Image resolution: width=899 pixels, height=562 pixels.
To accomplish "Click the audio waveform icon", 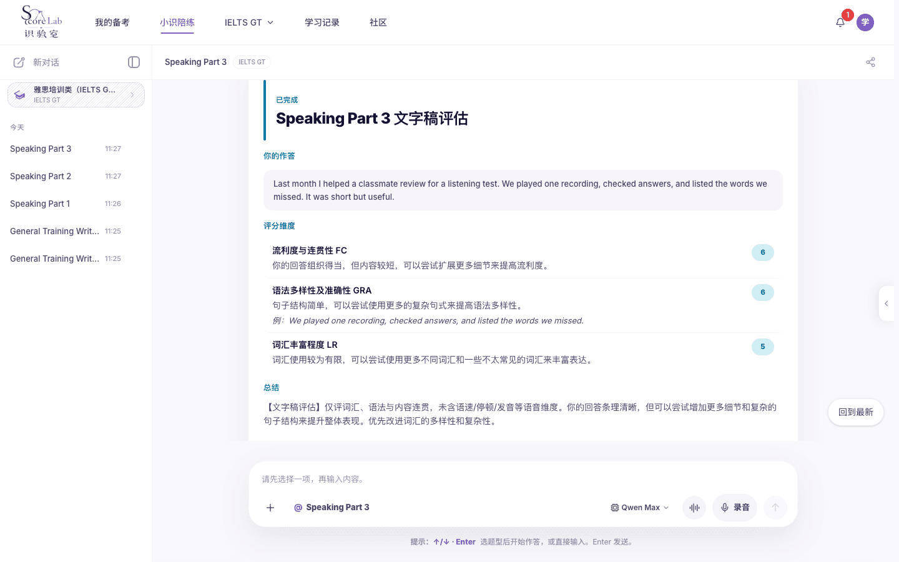I will tap(694, 508).
